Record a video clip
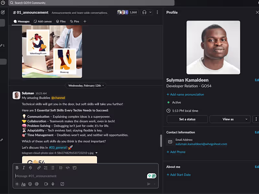Viewport: 259px width, 194px height. (x=46, y=184)
